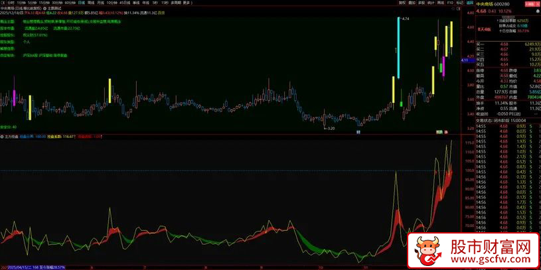The width and height of the screenshot is (541, 270).
Task: Open the main chart indicator settings gear
Action: click(45, 8)
